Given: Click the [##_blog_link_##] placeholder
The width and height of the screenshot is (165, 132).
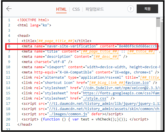Looking at the screenshot, I should pos(107,83).
